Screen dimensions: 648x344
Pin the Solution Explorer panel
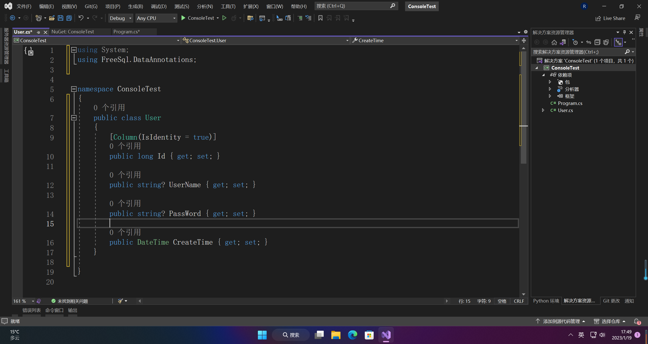point(624,32)
